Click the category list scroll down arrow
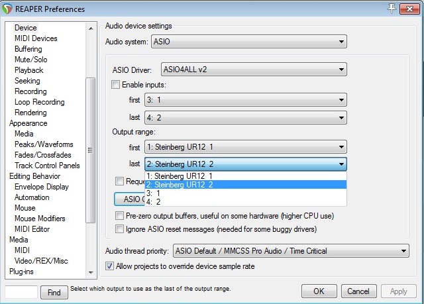The width and height of the screenshot is (424, 304). pyautogui.click(x=91, y=272)
